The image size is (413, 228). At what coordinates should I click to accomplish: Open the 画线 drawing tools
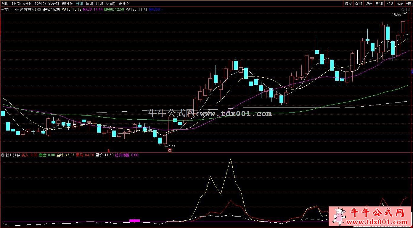[x=379, y=4]
